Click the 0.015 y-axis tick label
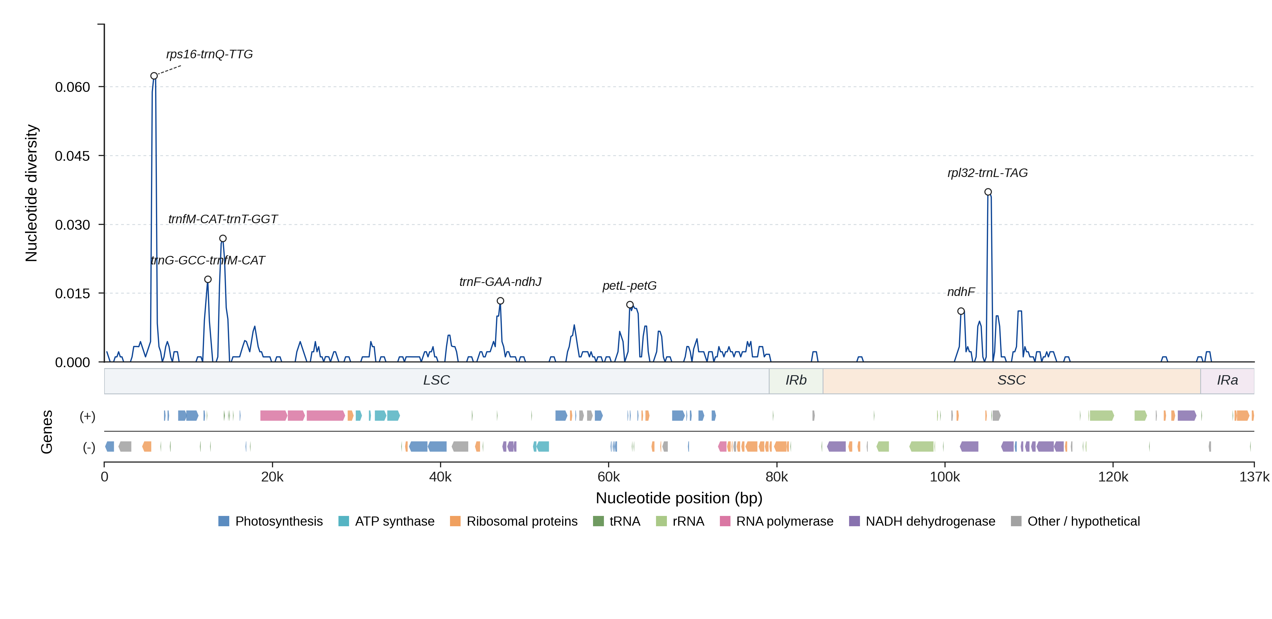 tap(73, 294)
